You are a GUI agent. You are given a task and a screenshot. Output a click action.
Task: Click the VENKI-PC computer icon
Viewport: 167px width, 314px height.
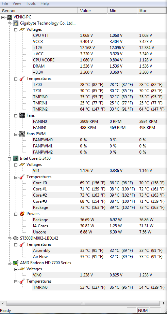click(x=9, y=17)
